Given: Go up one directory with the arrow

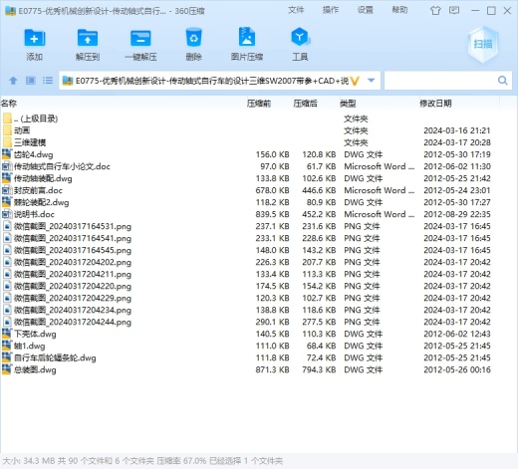Looking at the screenshot, I should click(x=13, y=81).
